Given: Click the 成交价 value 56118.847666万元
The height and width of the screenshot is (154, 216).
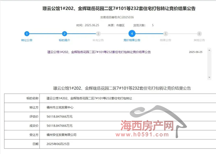Looking at the screenshot, I should [59, 126].
